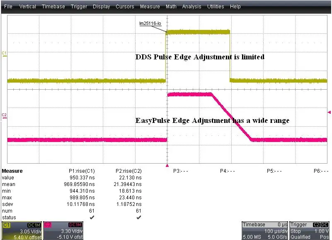
Task: Select the P1:rise(C1) measurement header
Action: click(82, 171)
